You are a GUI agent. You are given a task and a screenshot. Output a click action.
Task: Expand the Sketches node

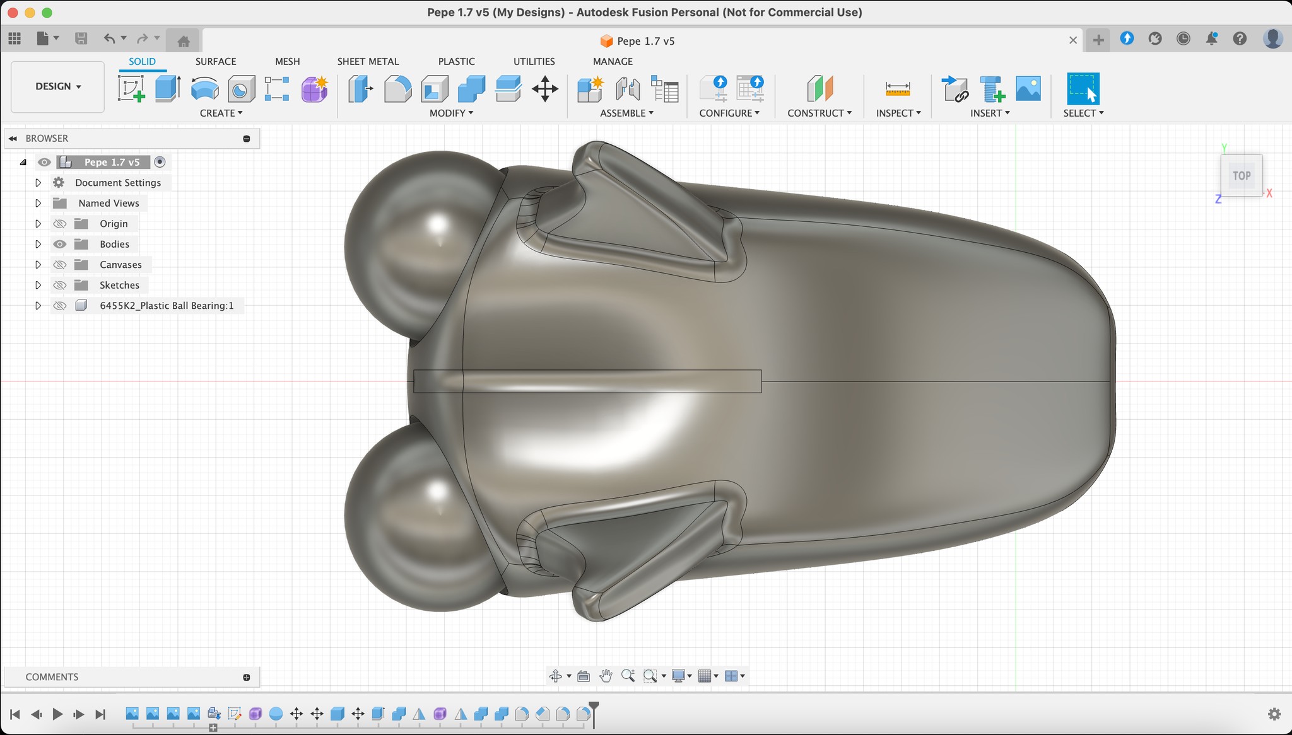click(38, 285)
